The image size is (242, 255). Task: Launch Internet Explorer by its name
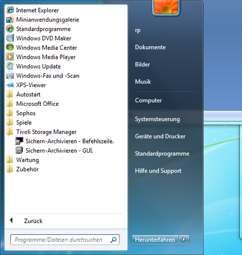click(x=37, y=11)
